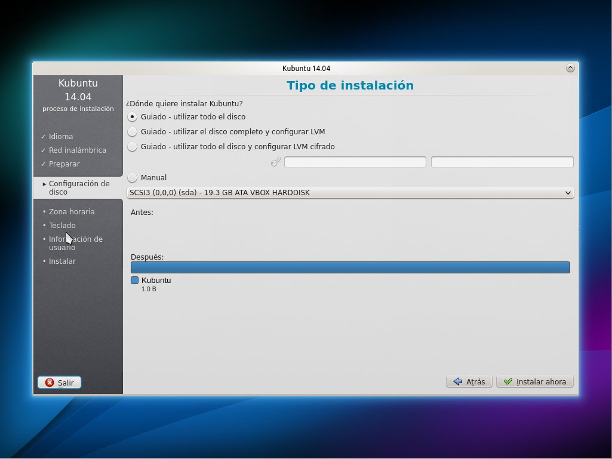The image size is (612, 459).
Task: Click the second passphrase confirmation field
Action: coord(502,162)
